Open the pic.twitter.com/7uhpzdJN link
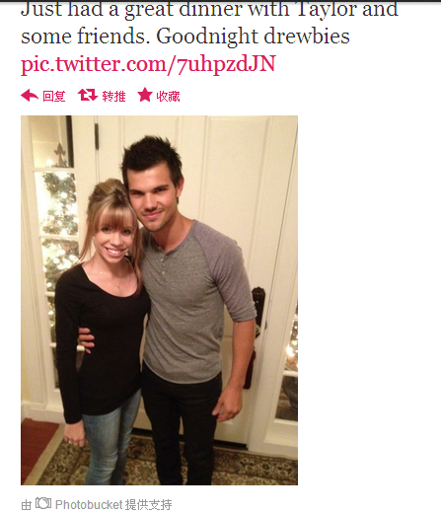The height and width of the screenshot is (513, 441). [148, 64]
